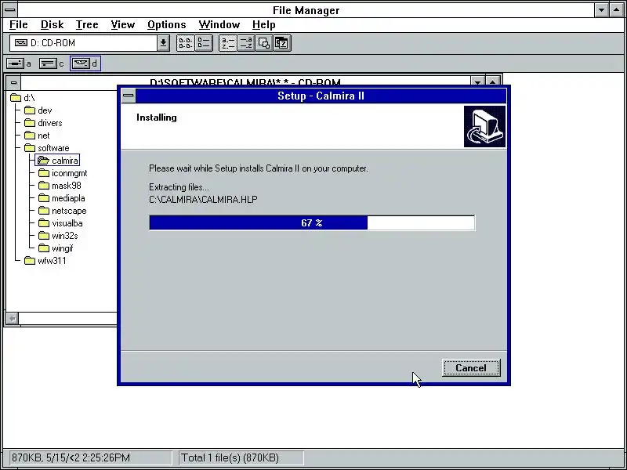
Task: Click the dev folder icon
Action: coord(30,110)
